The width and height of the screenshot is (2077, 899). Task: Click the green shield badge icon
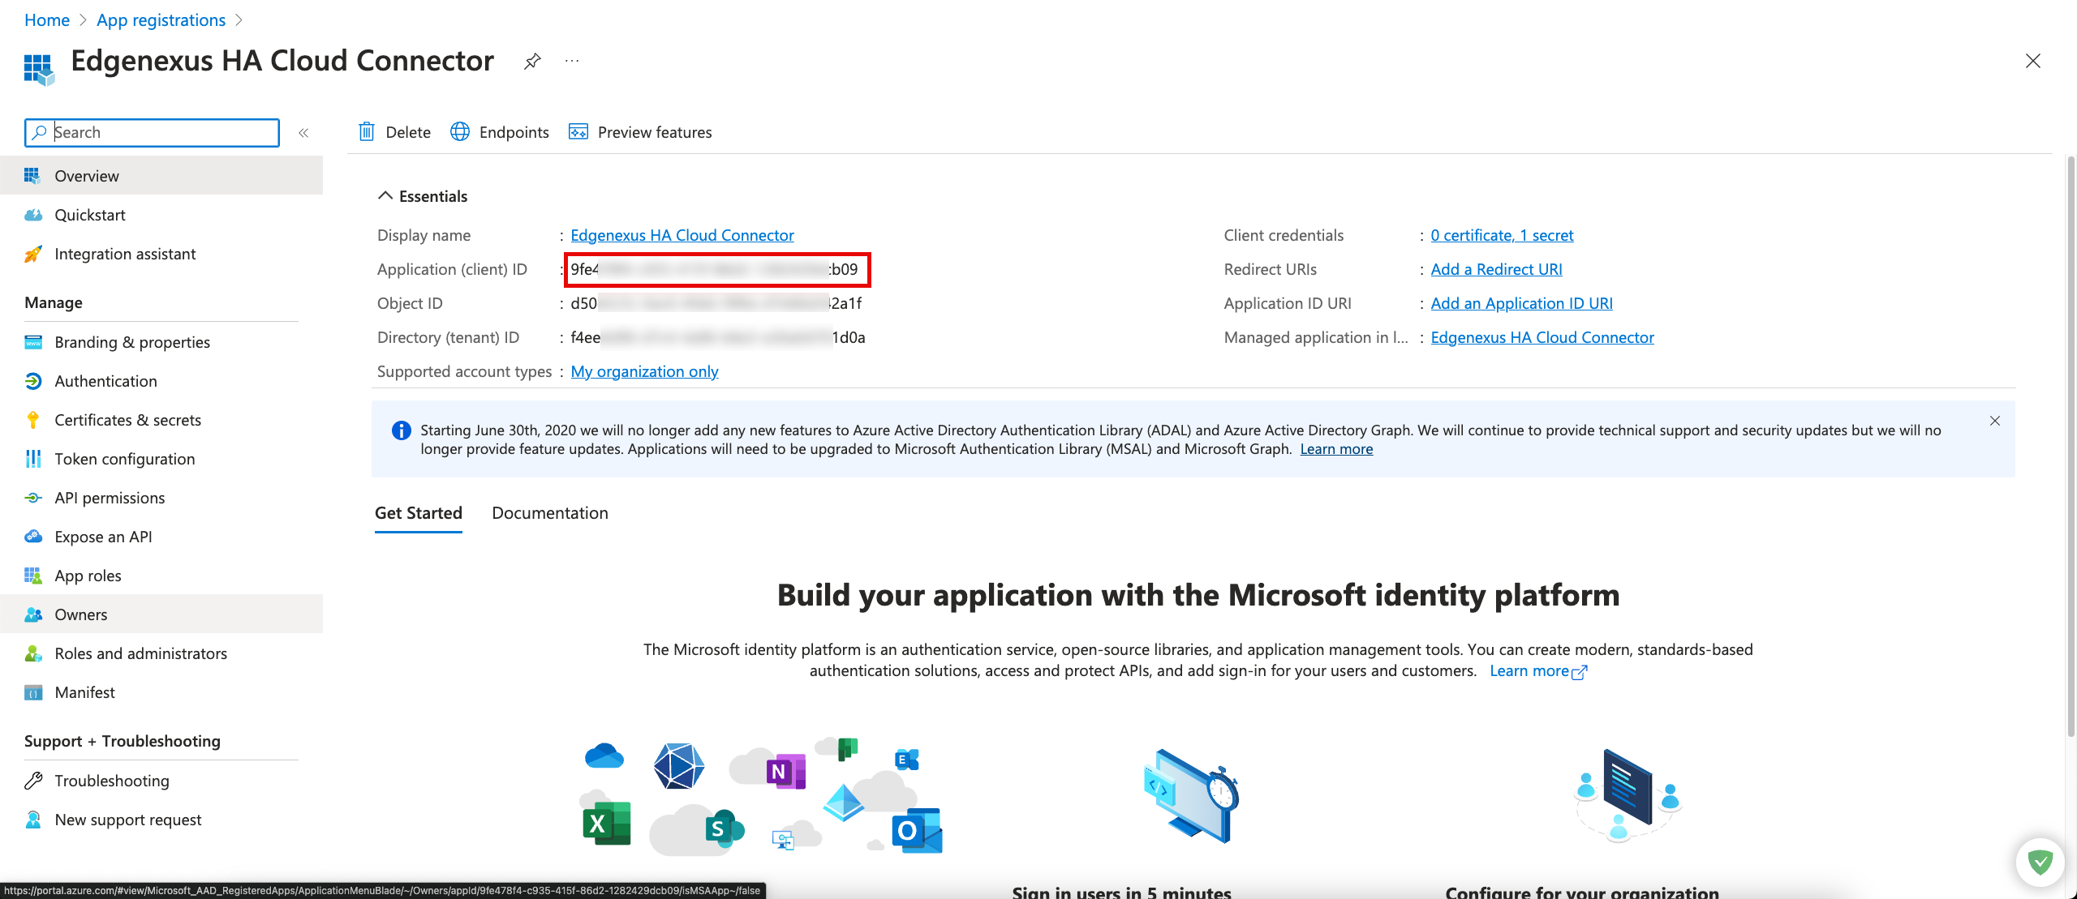[2040, 862]
